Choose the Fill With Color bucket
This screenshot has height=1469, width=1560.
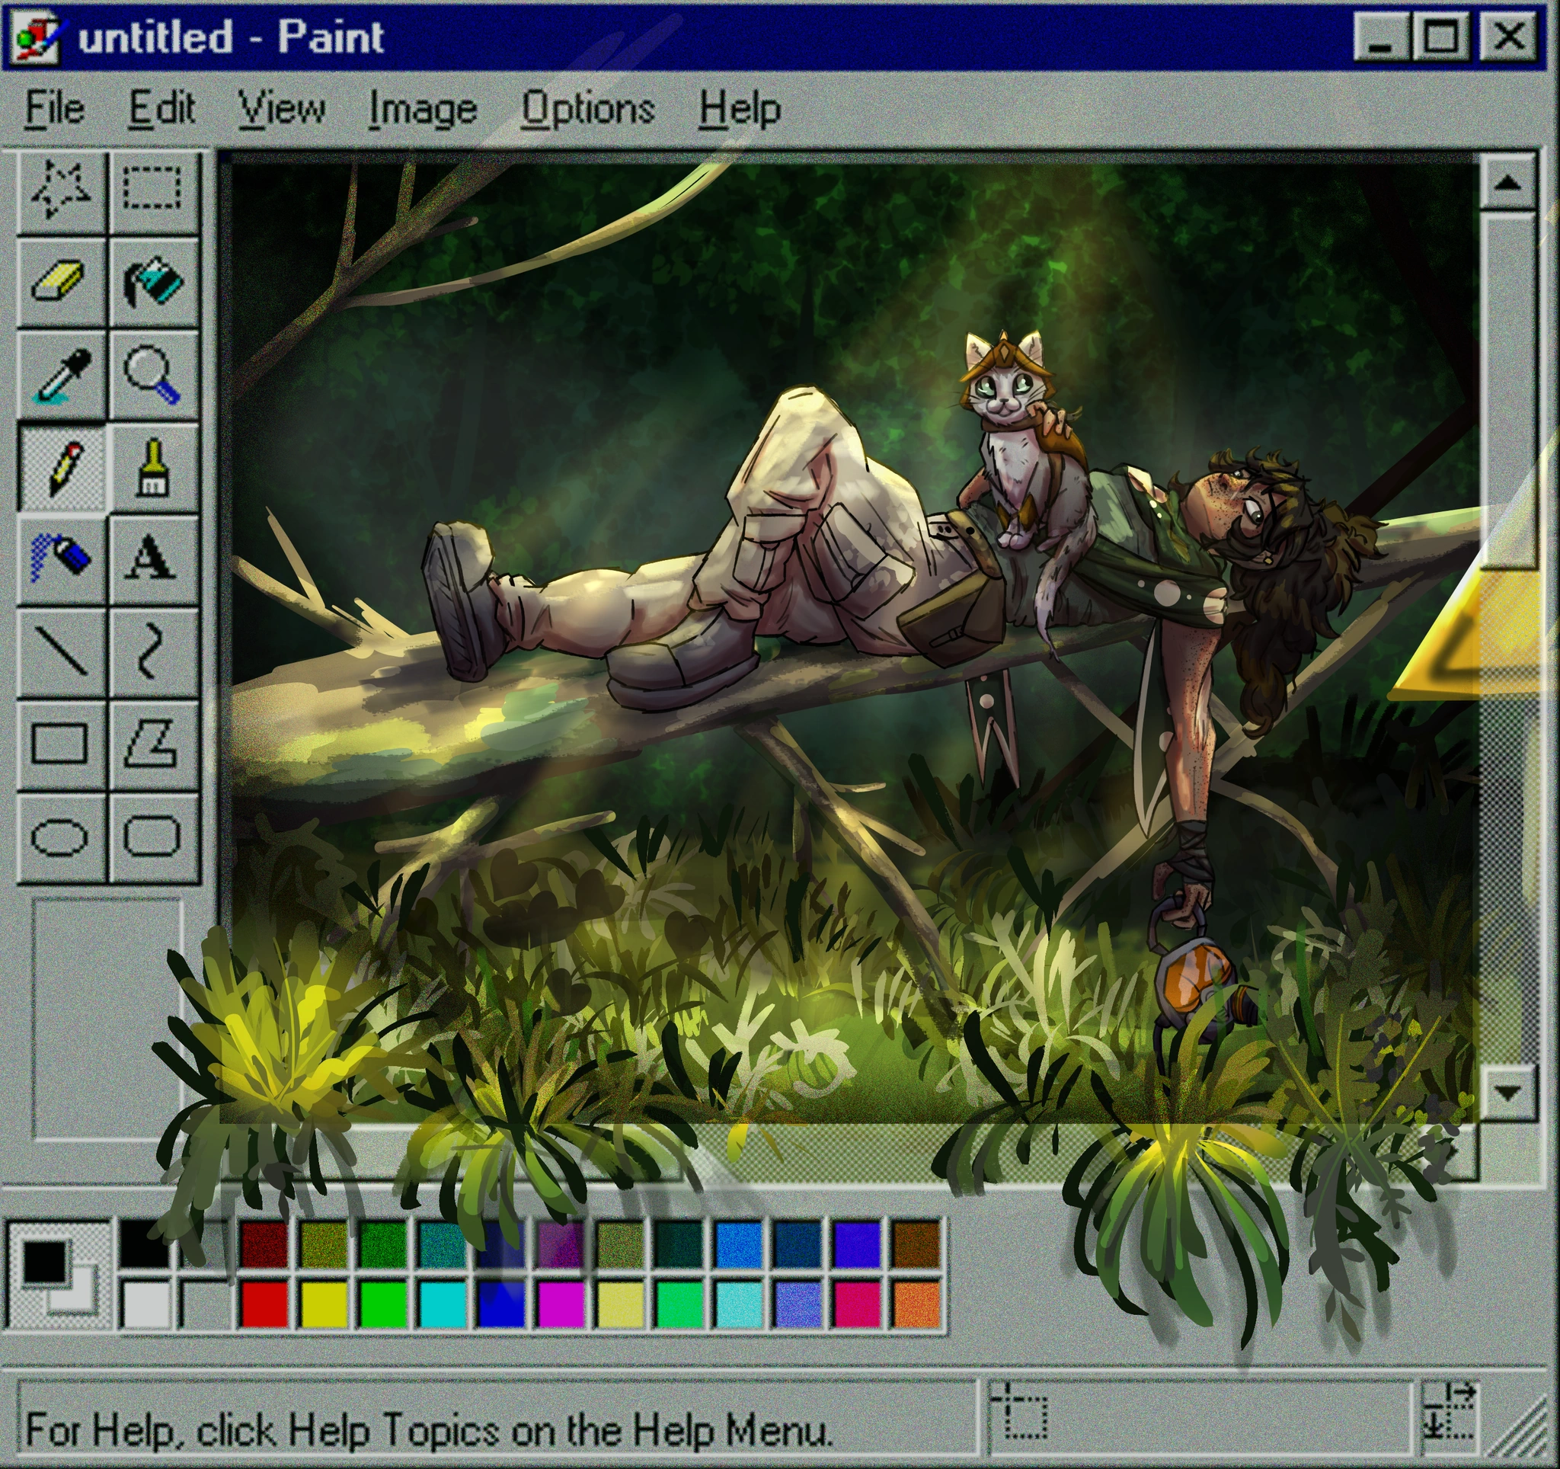(152, 281)
